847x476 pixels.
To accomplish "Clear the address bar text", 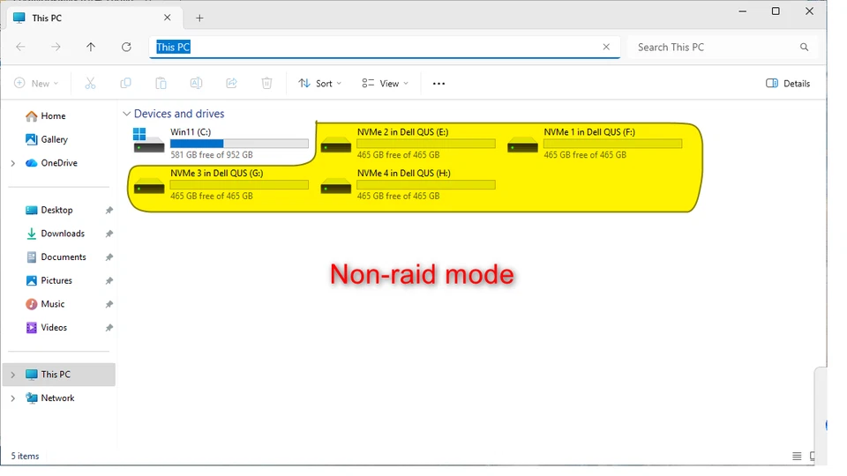I will [606, 47].
